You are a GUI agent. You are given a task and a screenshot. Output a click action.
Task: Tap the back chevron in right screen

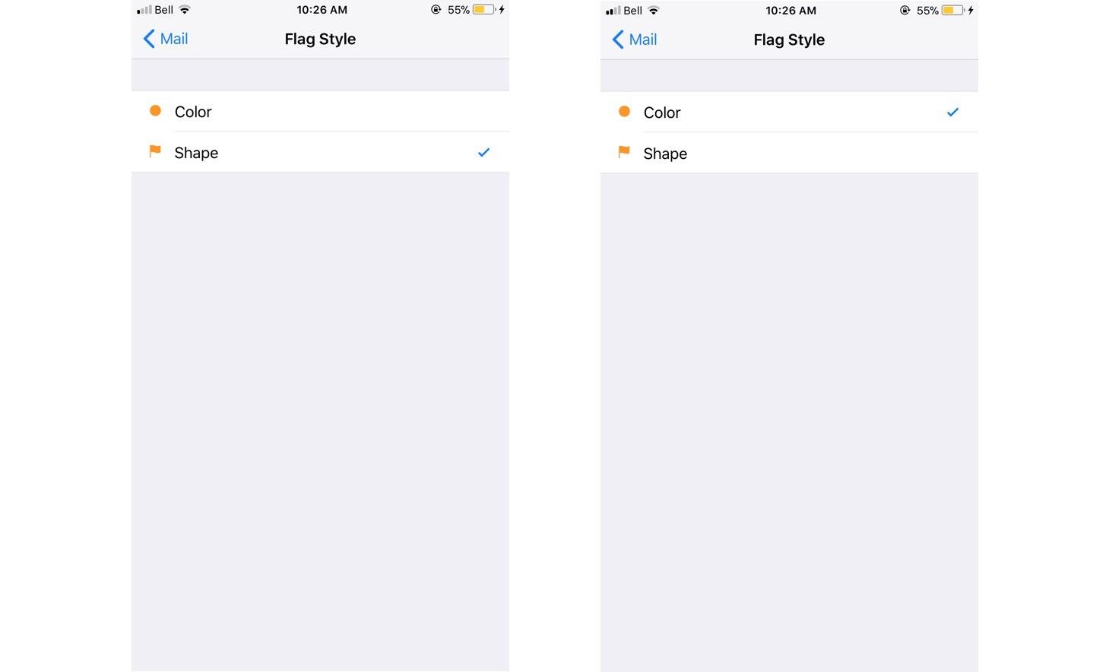(618, 40)
